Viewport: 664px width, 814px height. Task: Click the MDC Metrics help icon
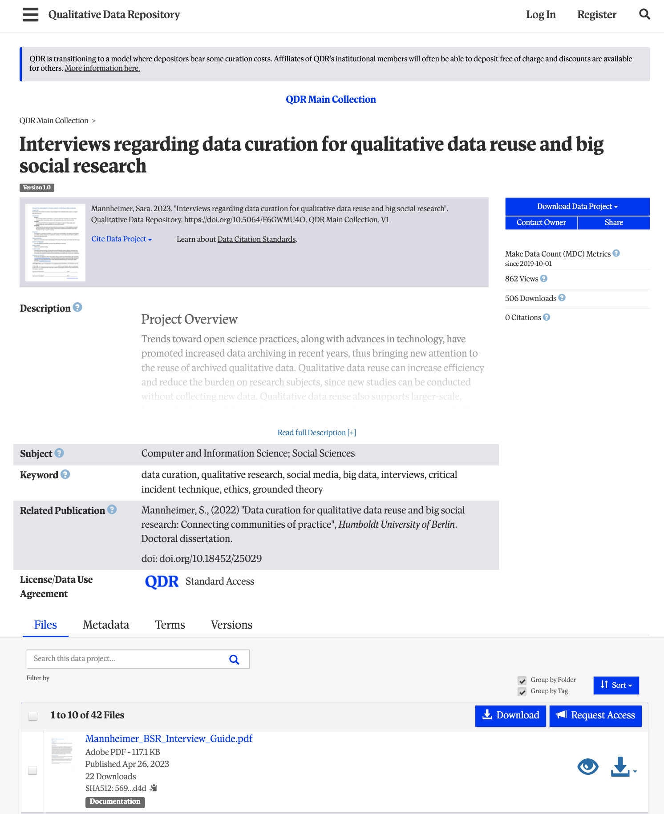[x=616, y=253]
